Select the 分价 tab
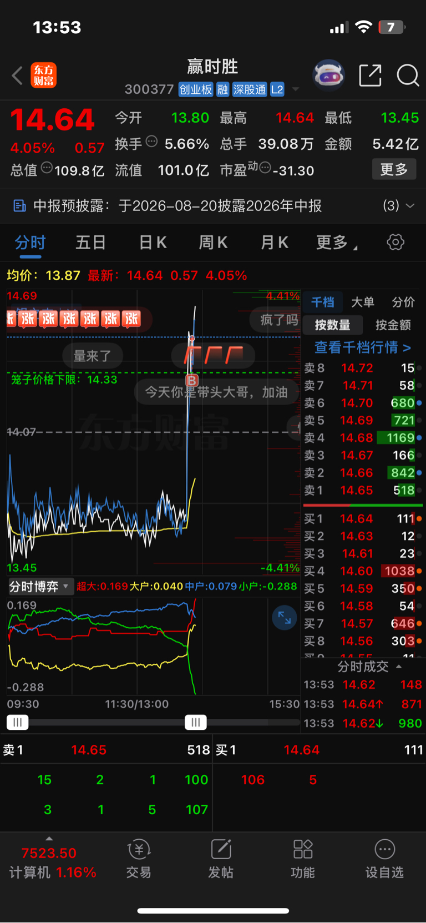The width and height of the screenshot is (426, 923). (x=403, y=302)
